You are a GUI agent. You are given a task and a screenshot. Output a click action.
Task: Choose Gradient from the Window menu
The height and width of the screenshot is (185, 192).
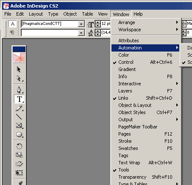pyautogui.click(x=145, y=69)
